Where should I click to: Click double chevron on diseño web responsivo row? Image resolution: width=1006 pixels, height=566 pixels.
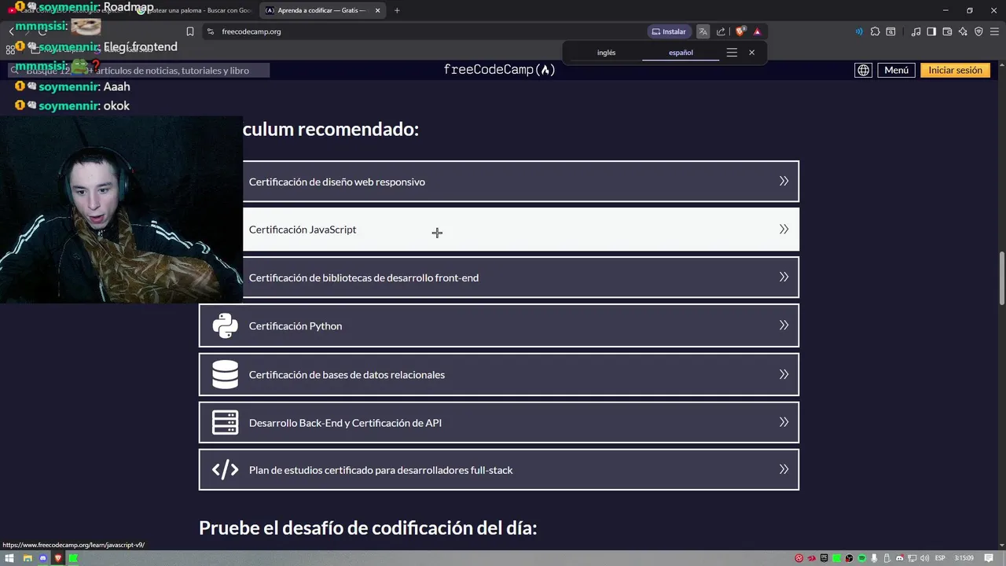[x=784, y=181]
